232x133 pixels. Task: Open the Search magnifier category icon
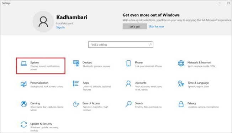point(128,104)
